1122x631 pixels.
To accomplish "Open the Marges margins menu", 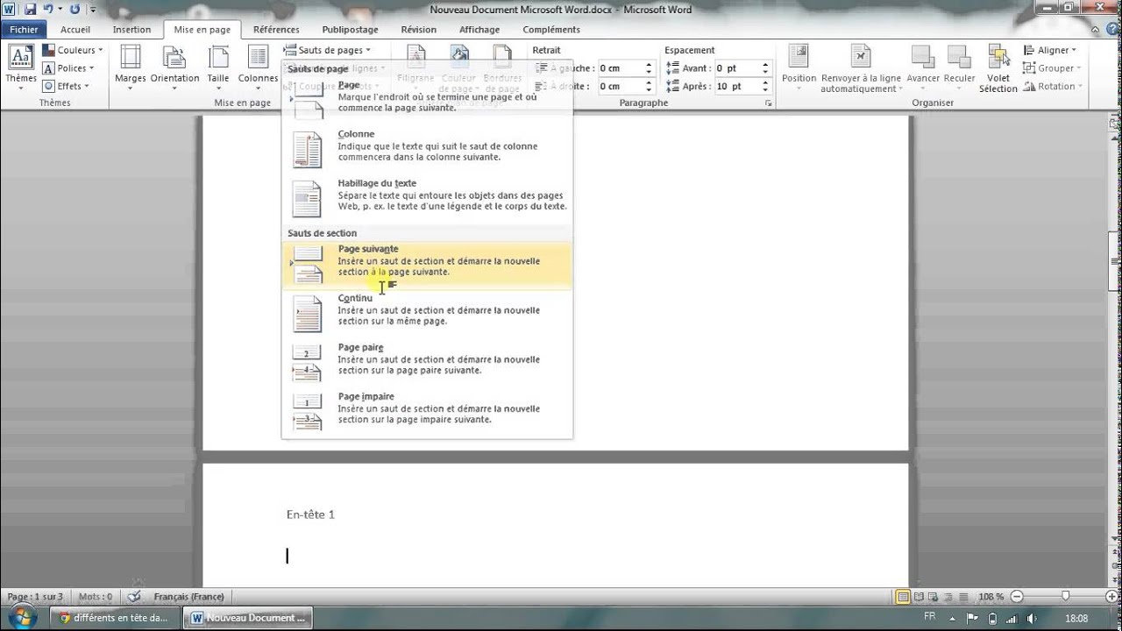I will tap(131, 67).
